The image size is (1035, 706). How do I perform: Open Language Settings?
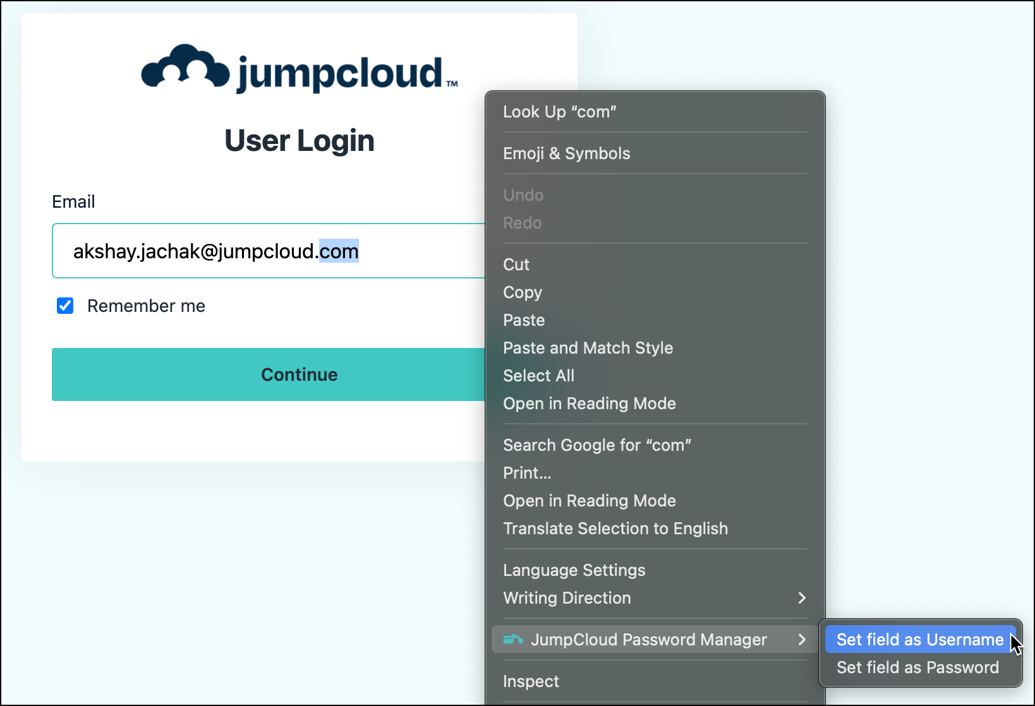click(x=574, y=570)
